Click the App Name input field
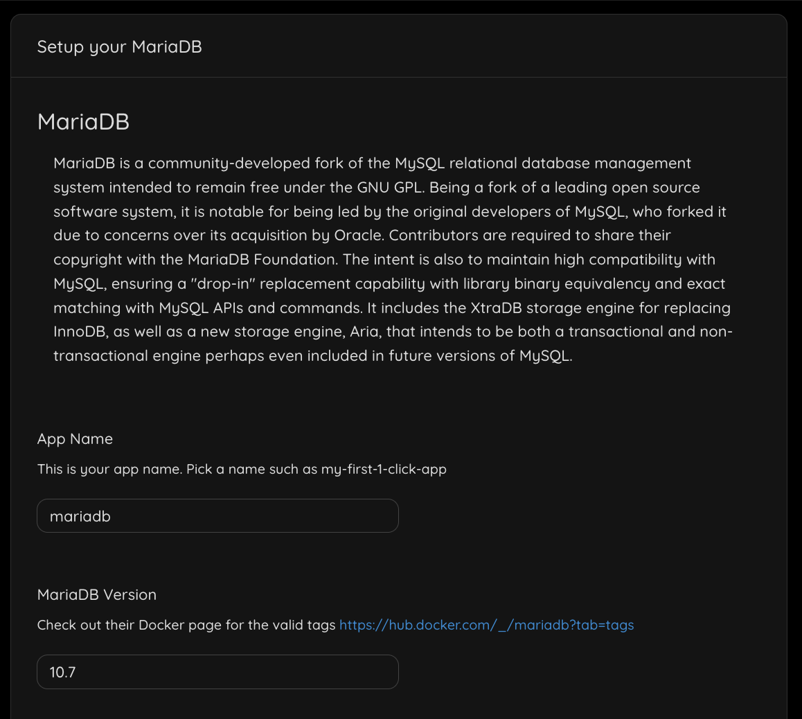 217,516
